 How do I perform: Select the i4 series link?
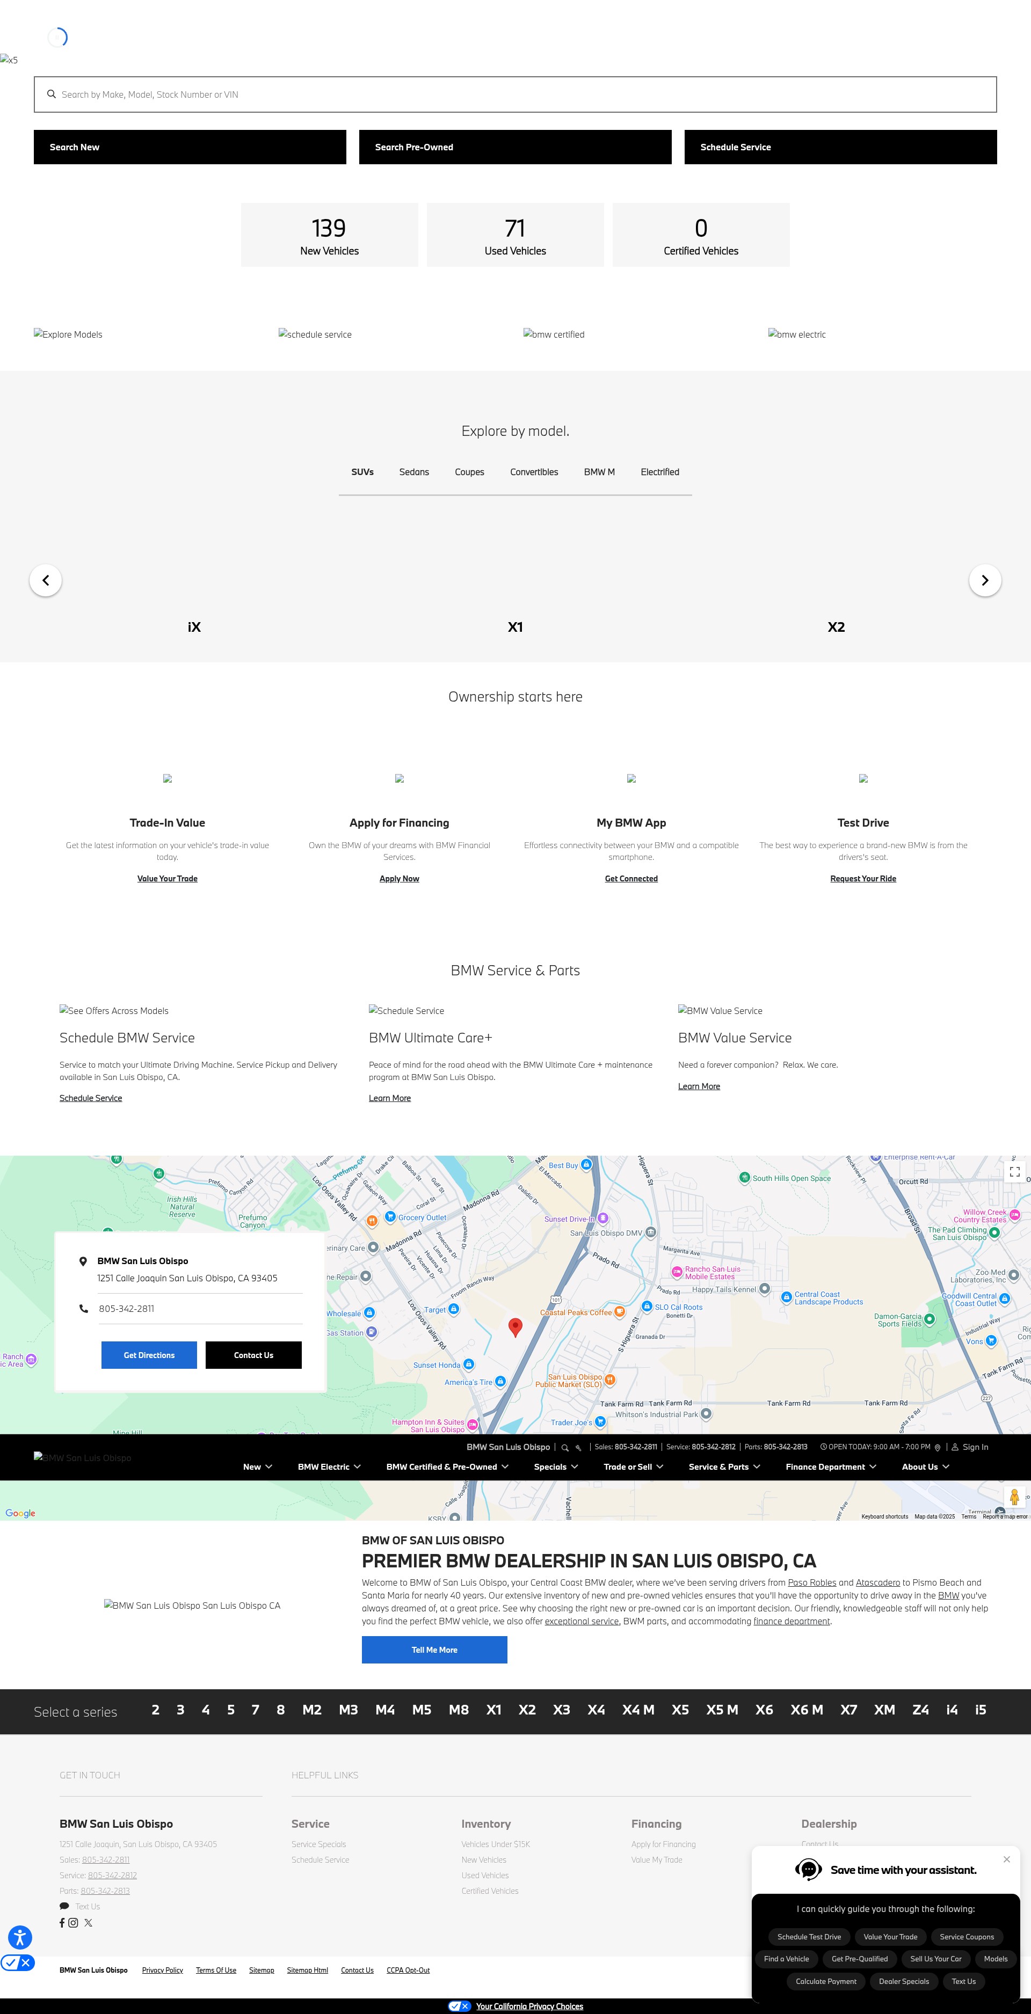[952, 1710]
